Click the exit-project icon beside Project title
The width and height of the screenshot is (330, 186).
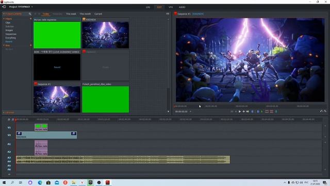tap(4, 7)
